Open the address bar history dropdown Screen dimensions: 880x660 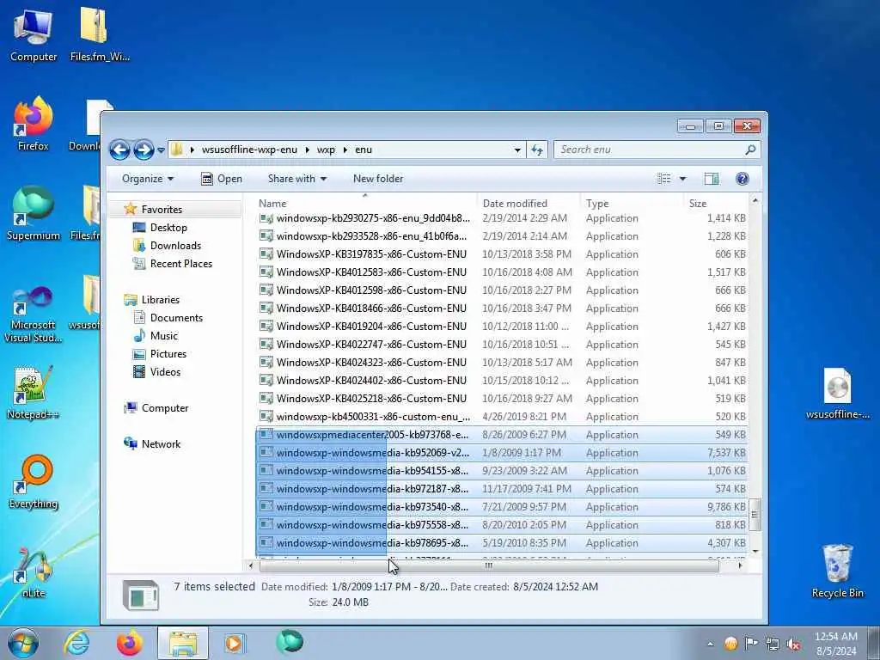click(x=516, y=150)
